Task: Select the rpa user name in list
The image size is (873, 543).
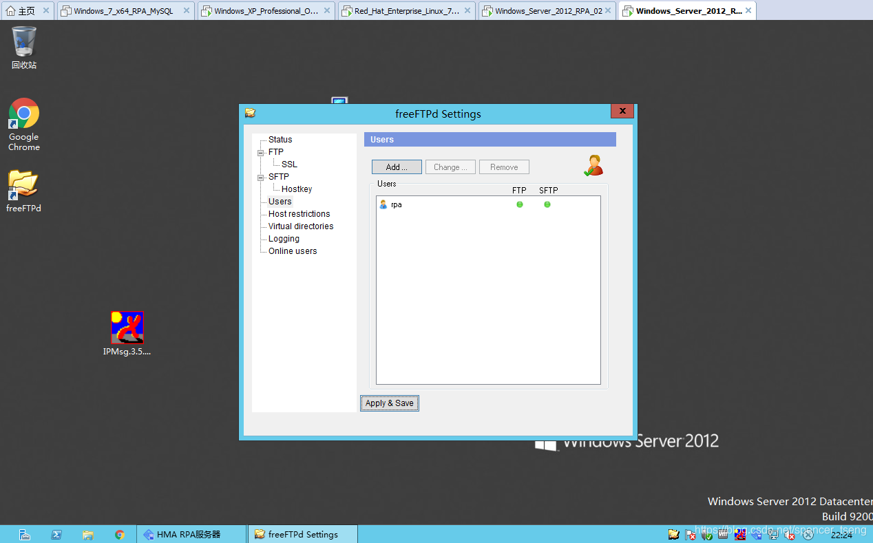Action: click(397, 204)
